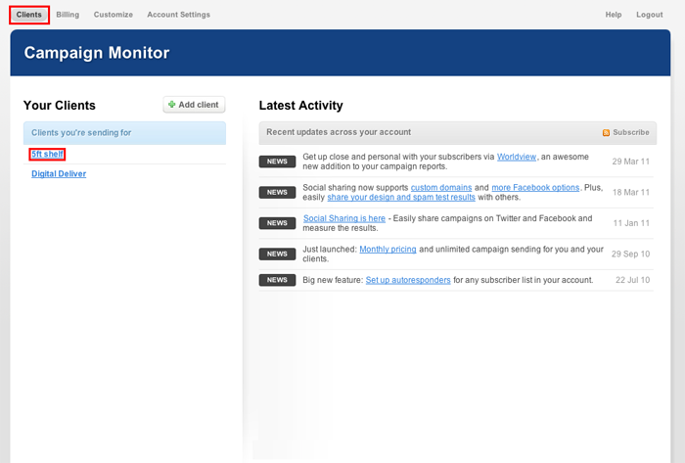Click the NEWS badge beside autoresponders item

277,280
